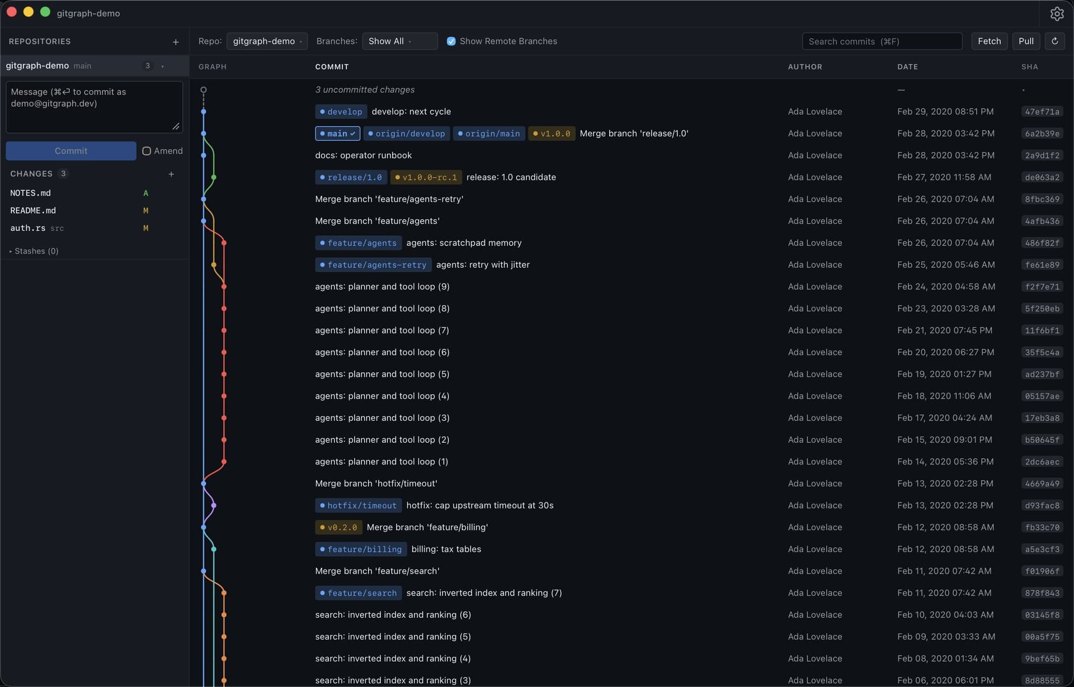
Task: Stage all changes with the plus icon
Action: click(x=171, y=174)
